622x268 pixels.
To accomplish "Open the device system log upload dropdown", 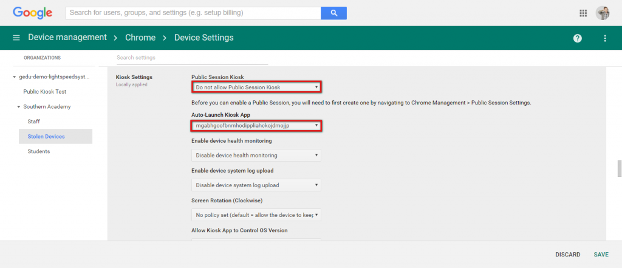I will point(256,185).
